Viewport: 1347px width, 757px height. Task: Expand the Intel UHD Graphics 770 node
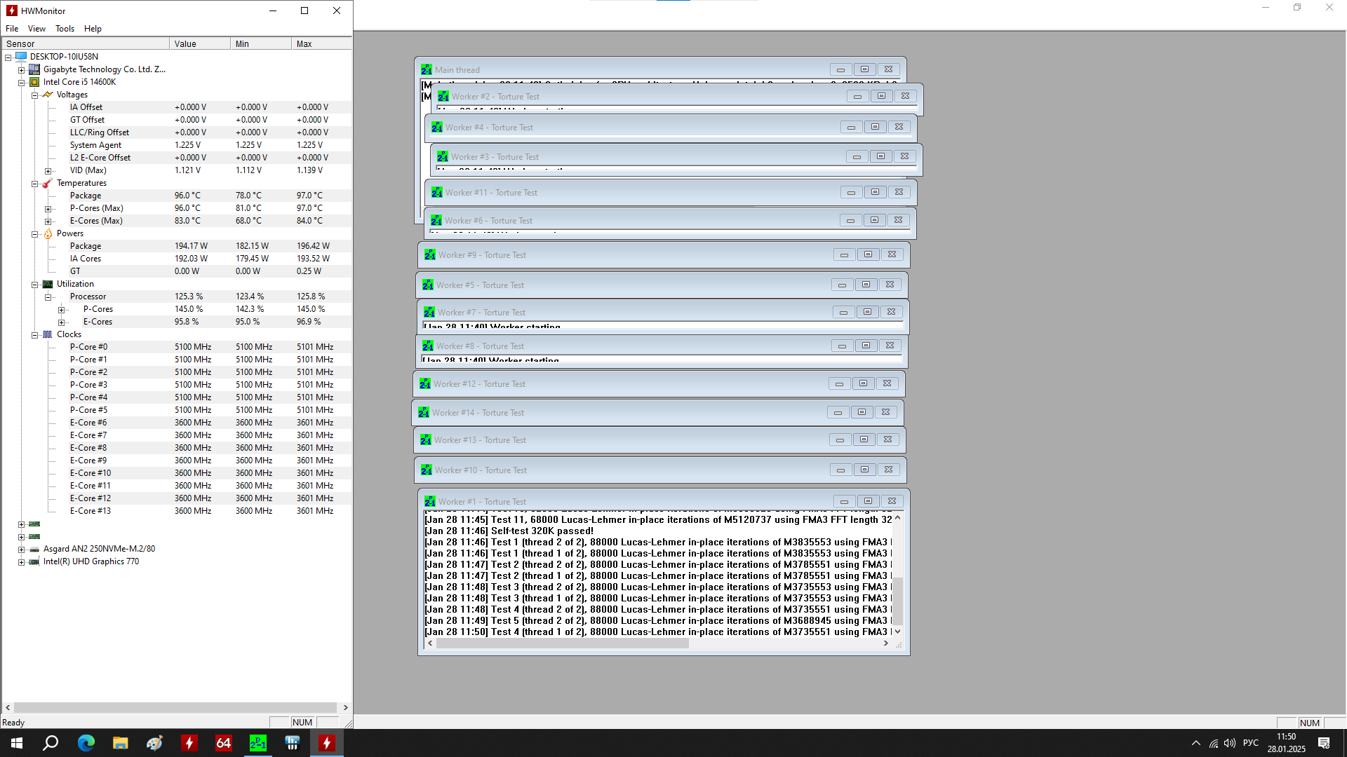pyautogui.click(x=21, y=562)
